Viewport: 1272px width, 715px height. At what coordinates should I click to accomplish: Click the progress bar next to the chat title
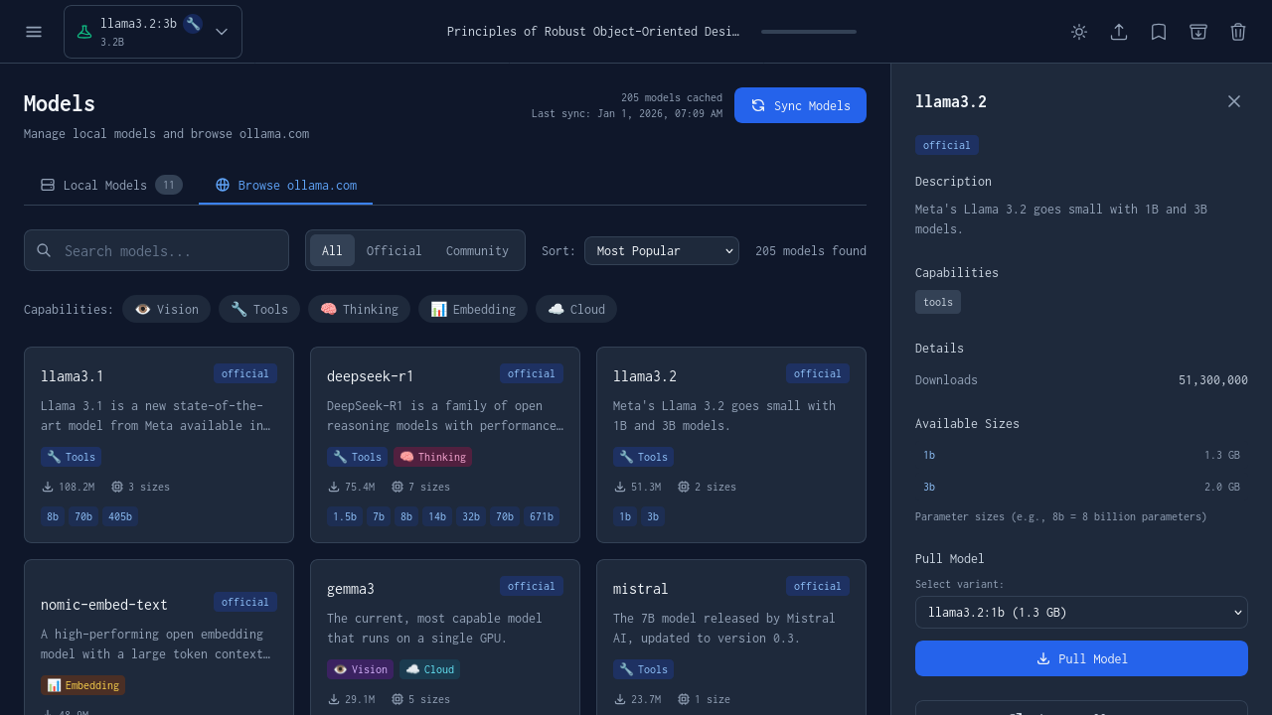[808, 32]
